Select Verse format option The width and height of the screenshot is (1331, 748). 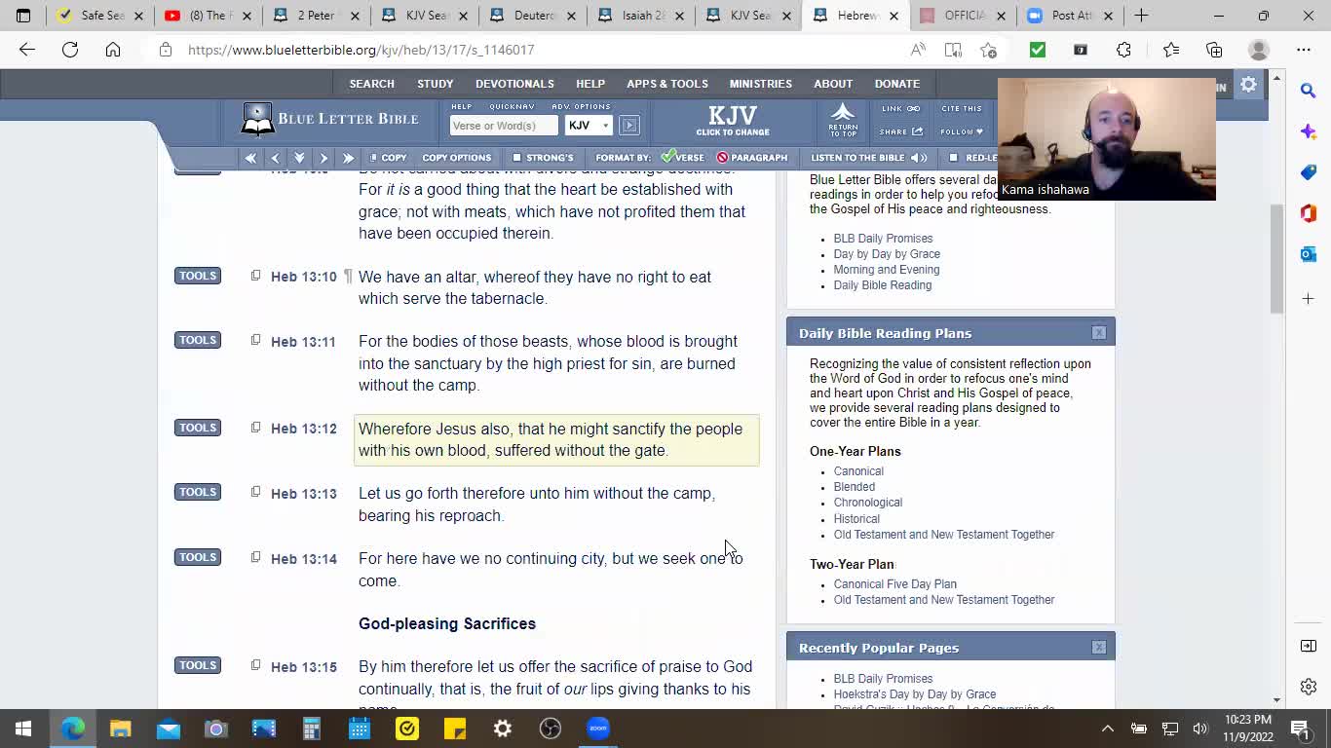682,158
